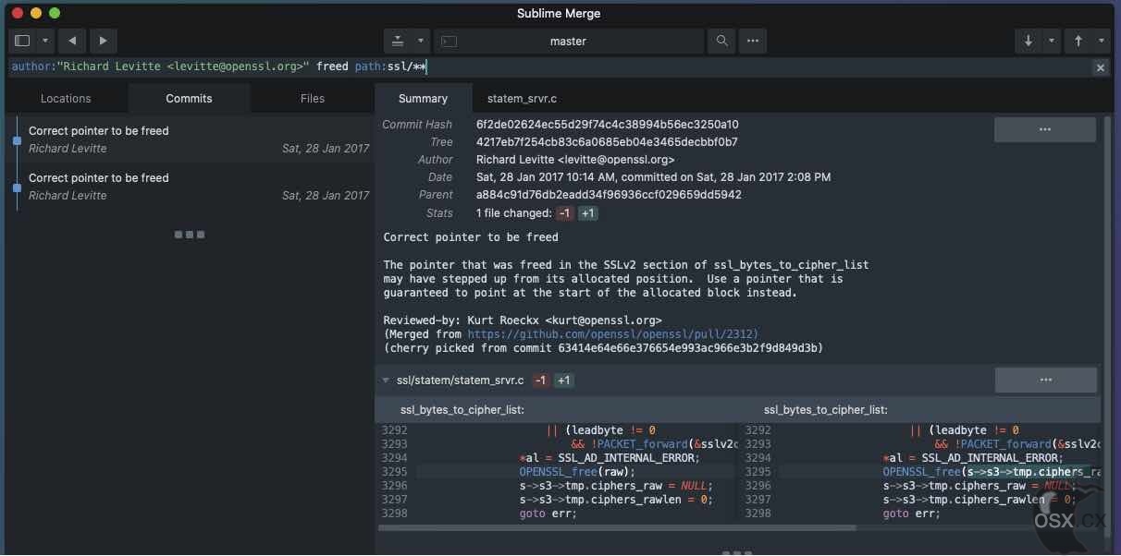Open the GitHub pull 2312 link
This screenshot has width=1121, height=556.
click(613, 333)
